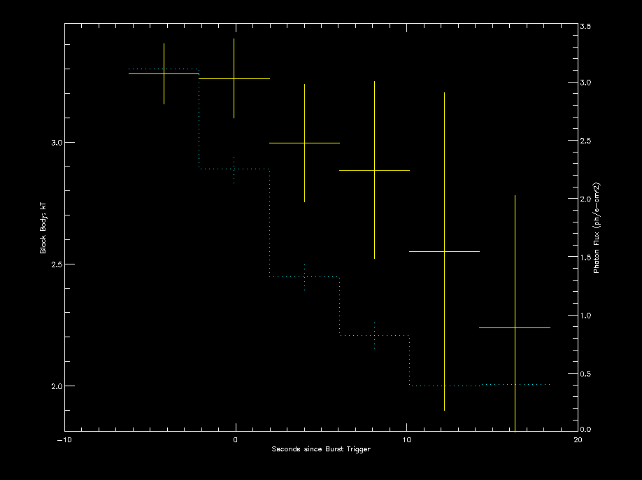Click the 'Black Body: kT' axis label
The width and height of the screenshot is (642, 480).
coord(43,228)
